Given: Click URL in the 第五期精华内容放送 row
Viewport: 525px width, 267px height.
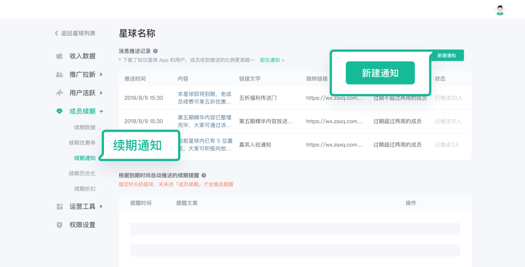Looking at the screenshot, I should [x=334, y=121].
